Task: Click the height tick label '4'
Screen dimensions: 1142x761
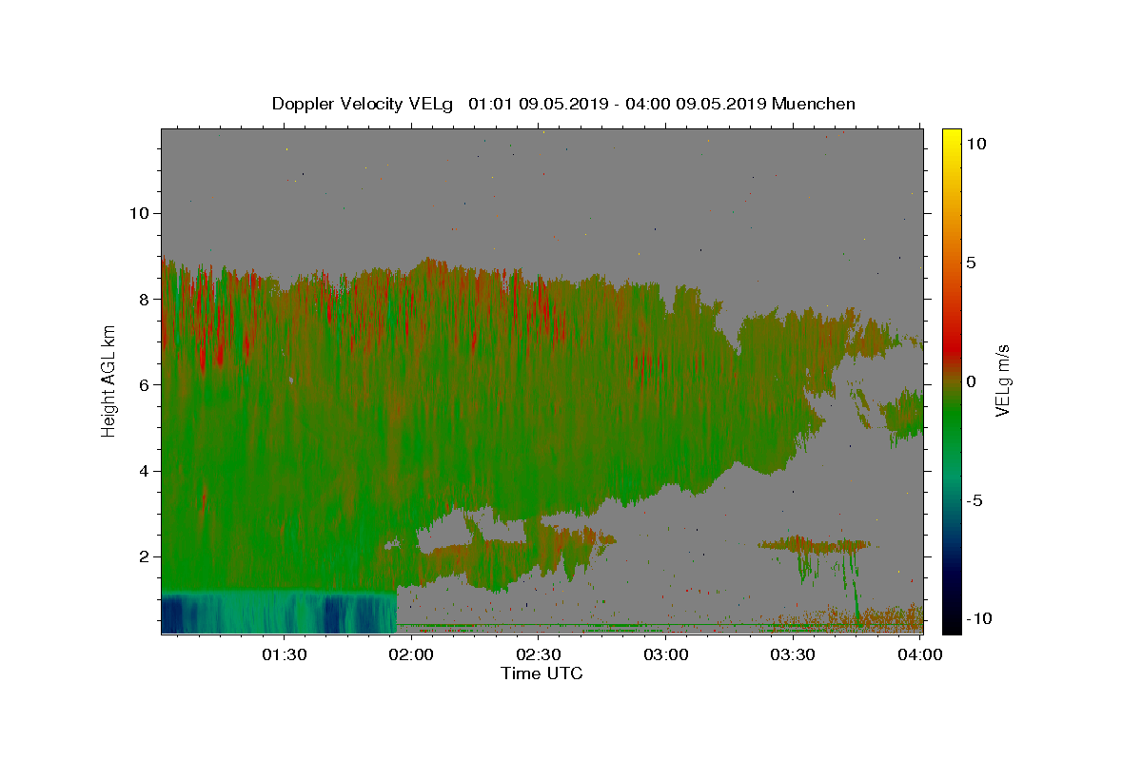Action: [x=145, y=471]
